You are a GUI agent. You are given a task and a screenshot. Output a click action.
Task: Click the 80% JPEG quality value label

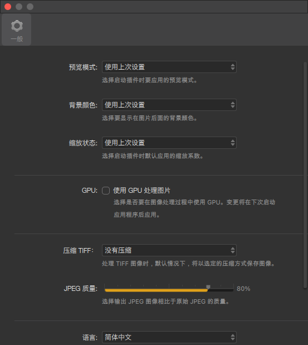point(243,289)
